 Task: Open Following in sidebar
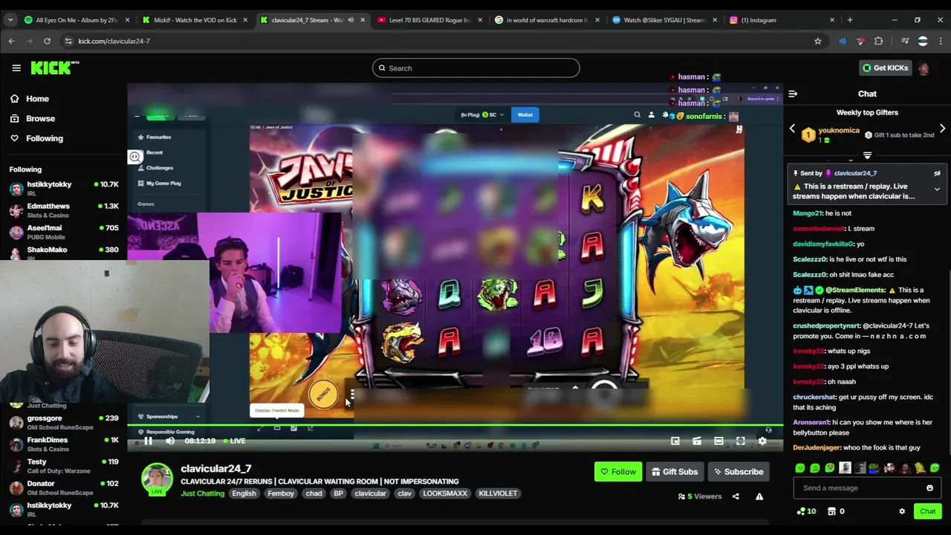pyautogui.click(x=36, y=138)
